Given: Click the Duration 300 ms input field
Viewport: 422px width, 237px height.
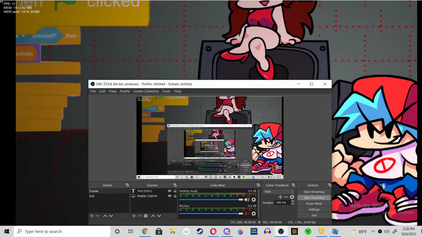Looking at the screenshot, I should [282, 203].
